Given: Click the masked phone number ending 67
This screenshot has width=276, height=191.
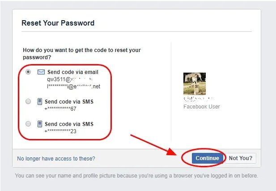Looking at the screenshot, I should click(60, 109).
